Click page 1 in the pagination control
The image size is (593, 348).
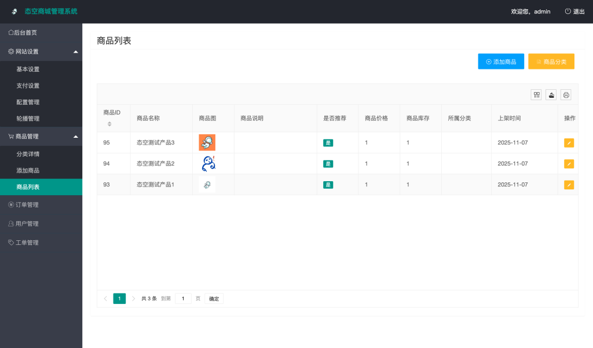[119, 298]
